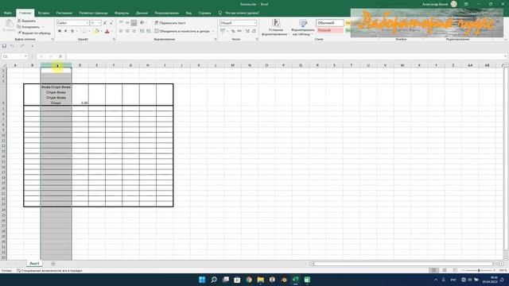Apply percent style format
The width and height of the screenshot is (509, 286).
click(233, 31)
